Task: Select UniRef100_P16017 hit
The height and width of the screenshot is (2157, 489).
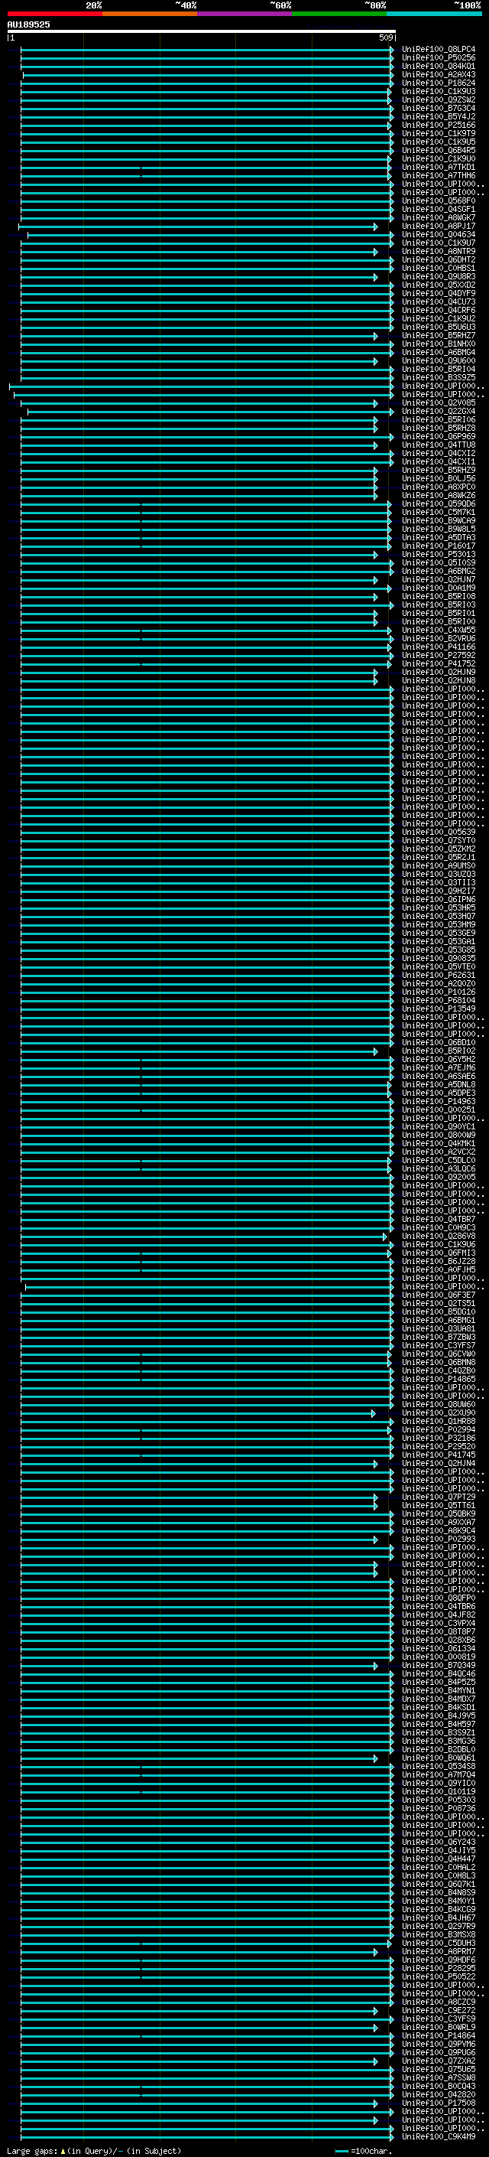Action: pos(438,546)
